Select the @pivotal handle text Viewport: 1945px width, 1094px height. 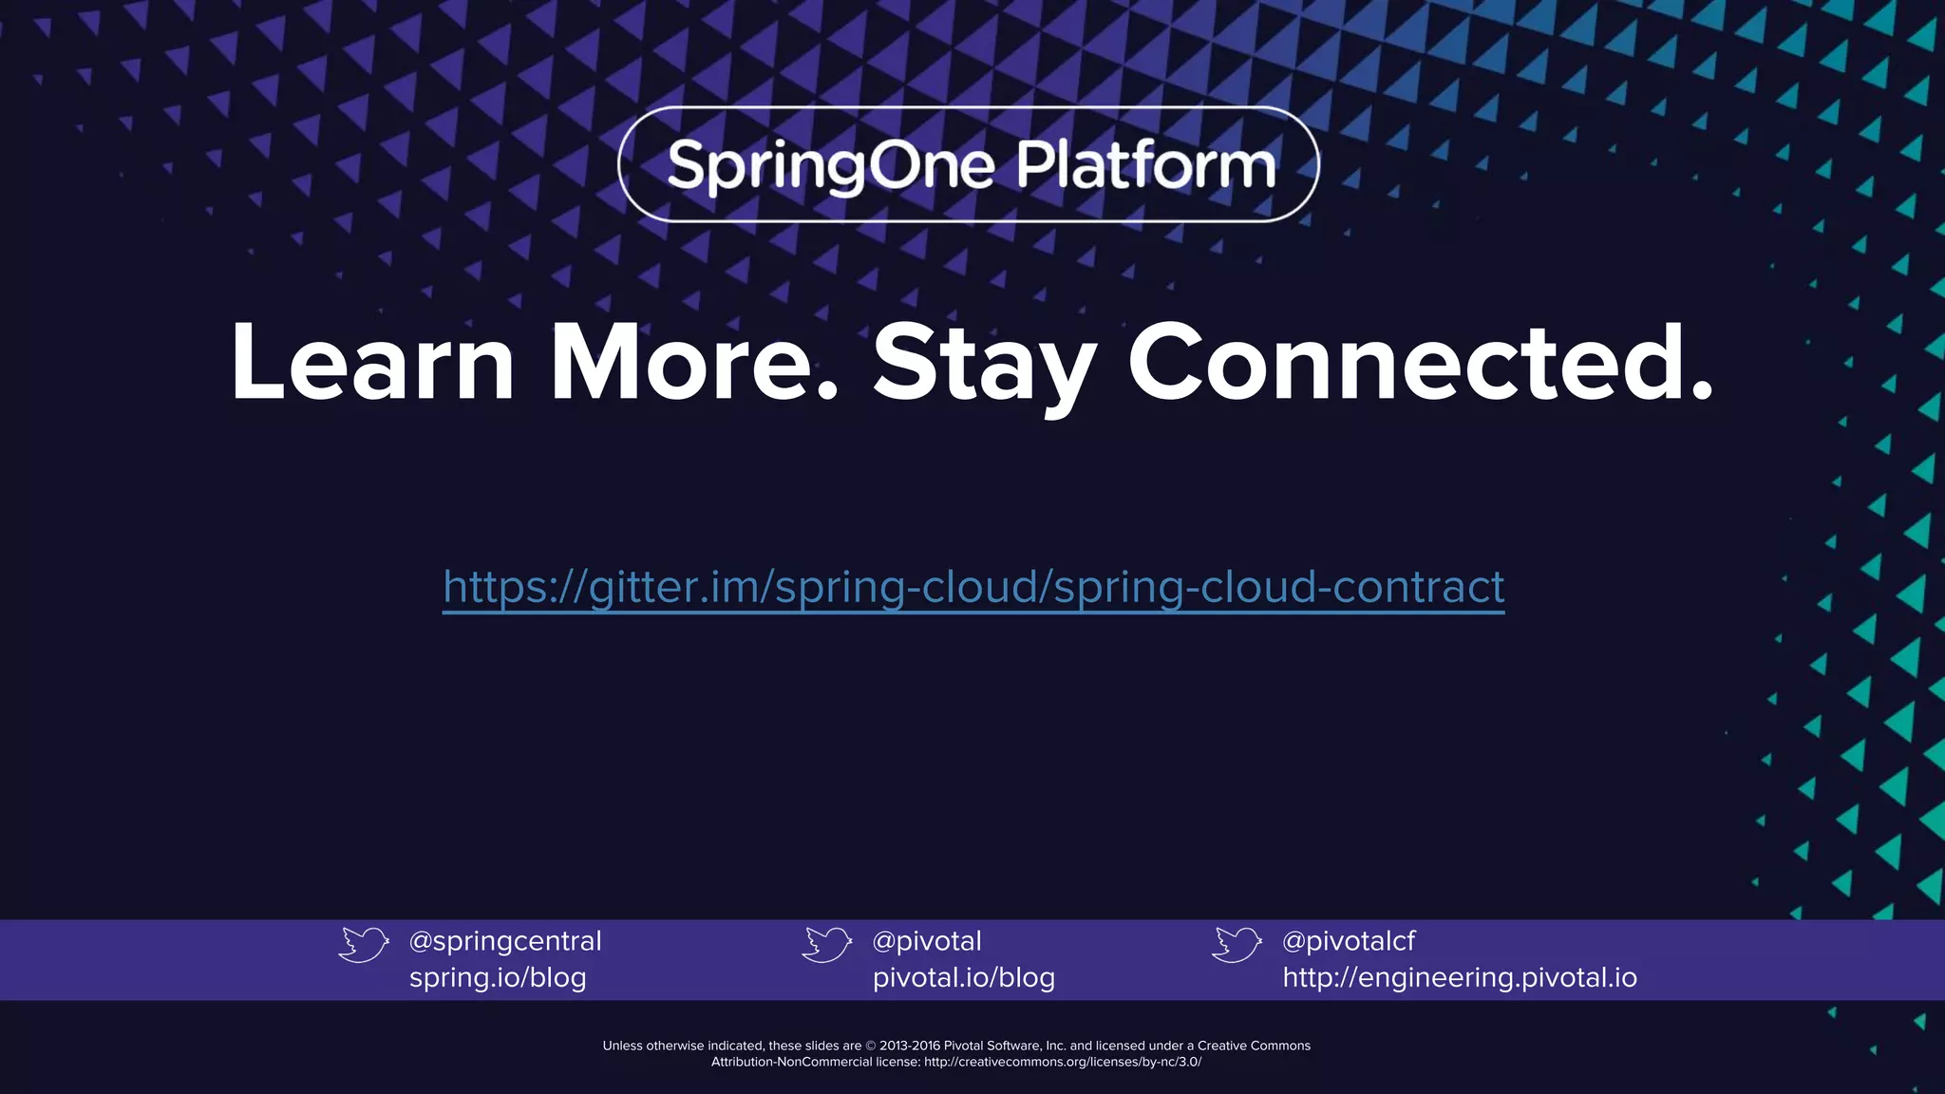click(927, 941)
